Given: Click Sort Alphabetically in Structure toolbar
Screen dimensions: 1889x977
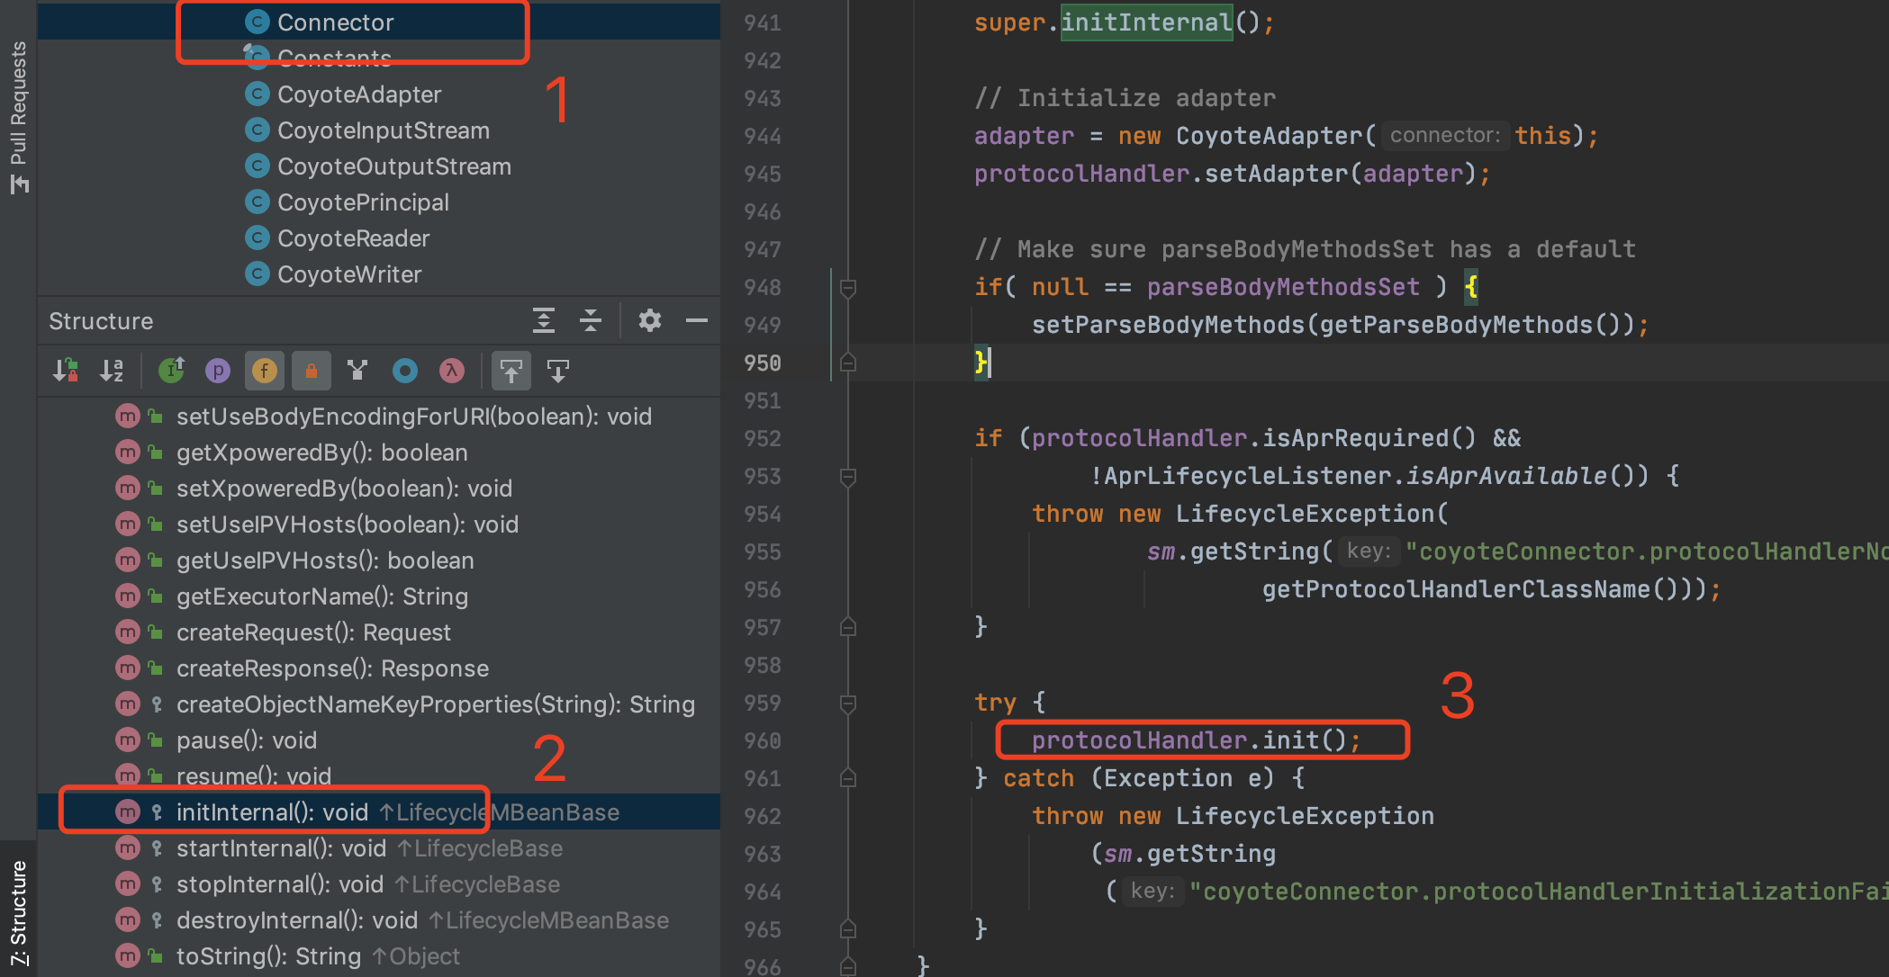Looking at the screenshot, I should (112, 371).
